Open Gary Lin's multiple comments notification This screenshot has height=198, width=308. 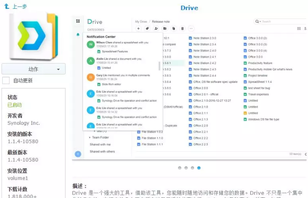click(122, 80)
